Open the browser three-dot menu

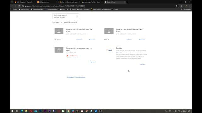pos(190,6)
